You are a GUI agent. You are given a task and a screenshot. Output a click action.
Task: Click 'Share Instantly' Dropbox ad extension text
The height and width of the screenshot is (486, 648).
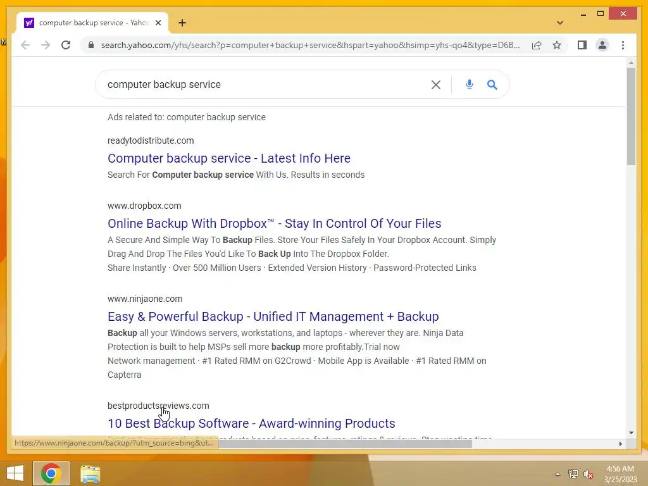137,268
